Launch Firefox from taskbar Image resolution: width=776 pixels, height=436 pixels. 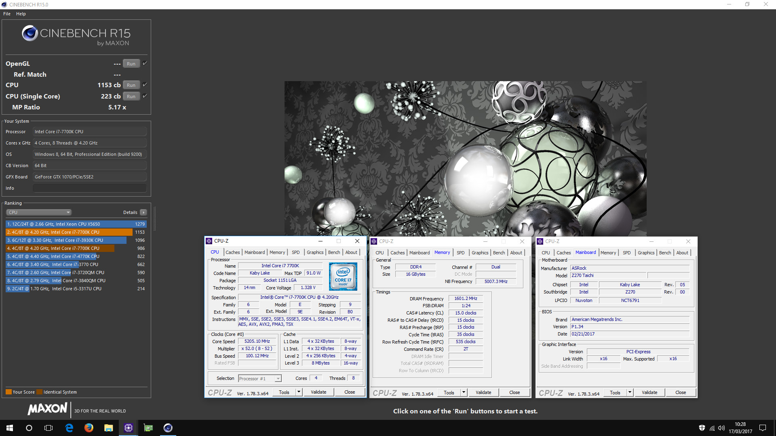89,428
